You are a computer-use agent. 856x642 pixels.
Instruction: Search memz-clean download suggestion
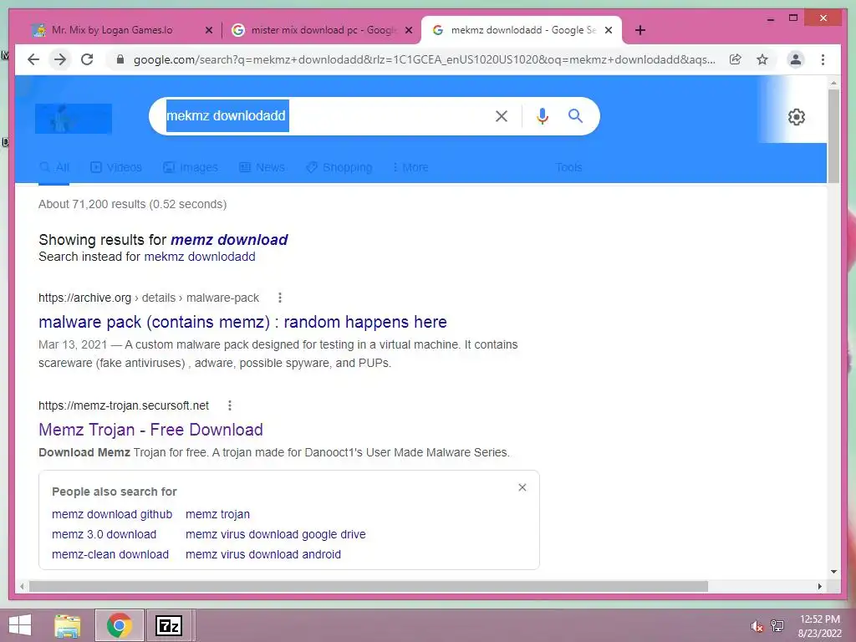(x=110, y=555)
